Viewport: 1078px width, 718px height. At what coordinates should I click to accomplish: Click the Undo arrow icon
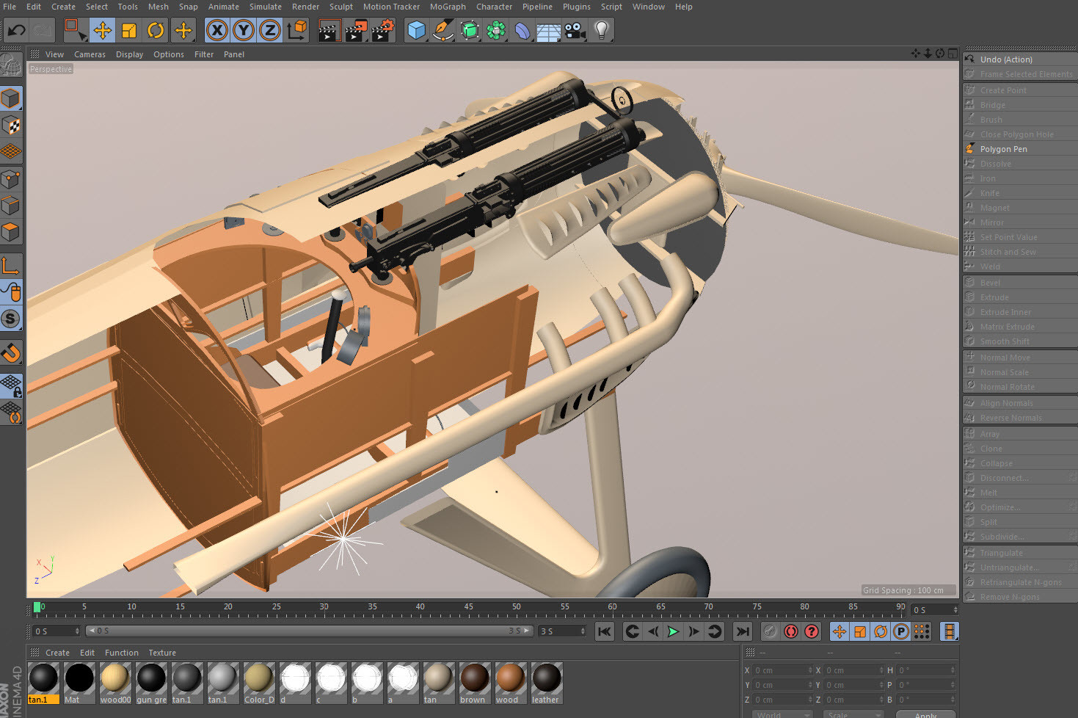click(16, 30)
